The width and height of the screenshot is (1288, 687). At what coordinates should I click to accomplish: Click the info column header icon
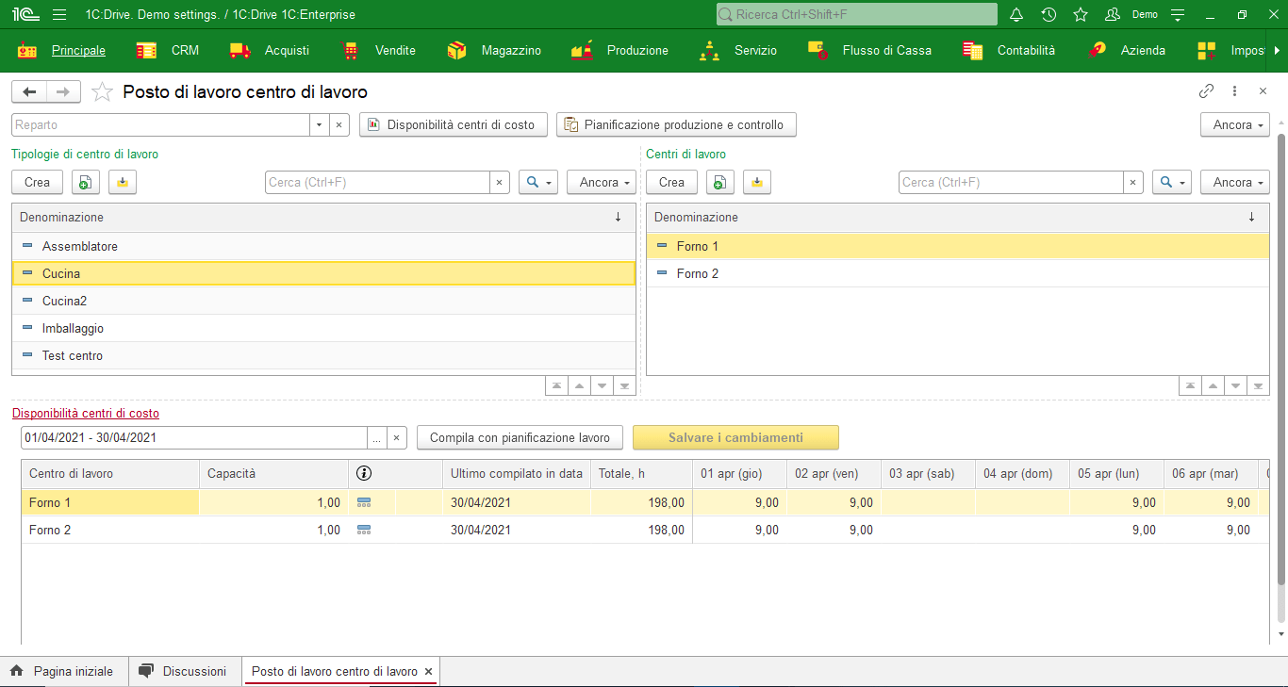tap(364, 473)
